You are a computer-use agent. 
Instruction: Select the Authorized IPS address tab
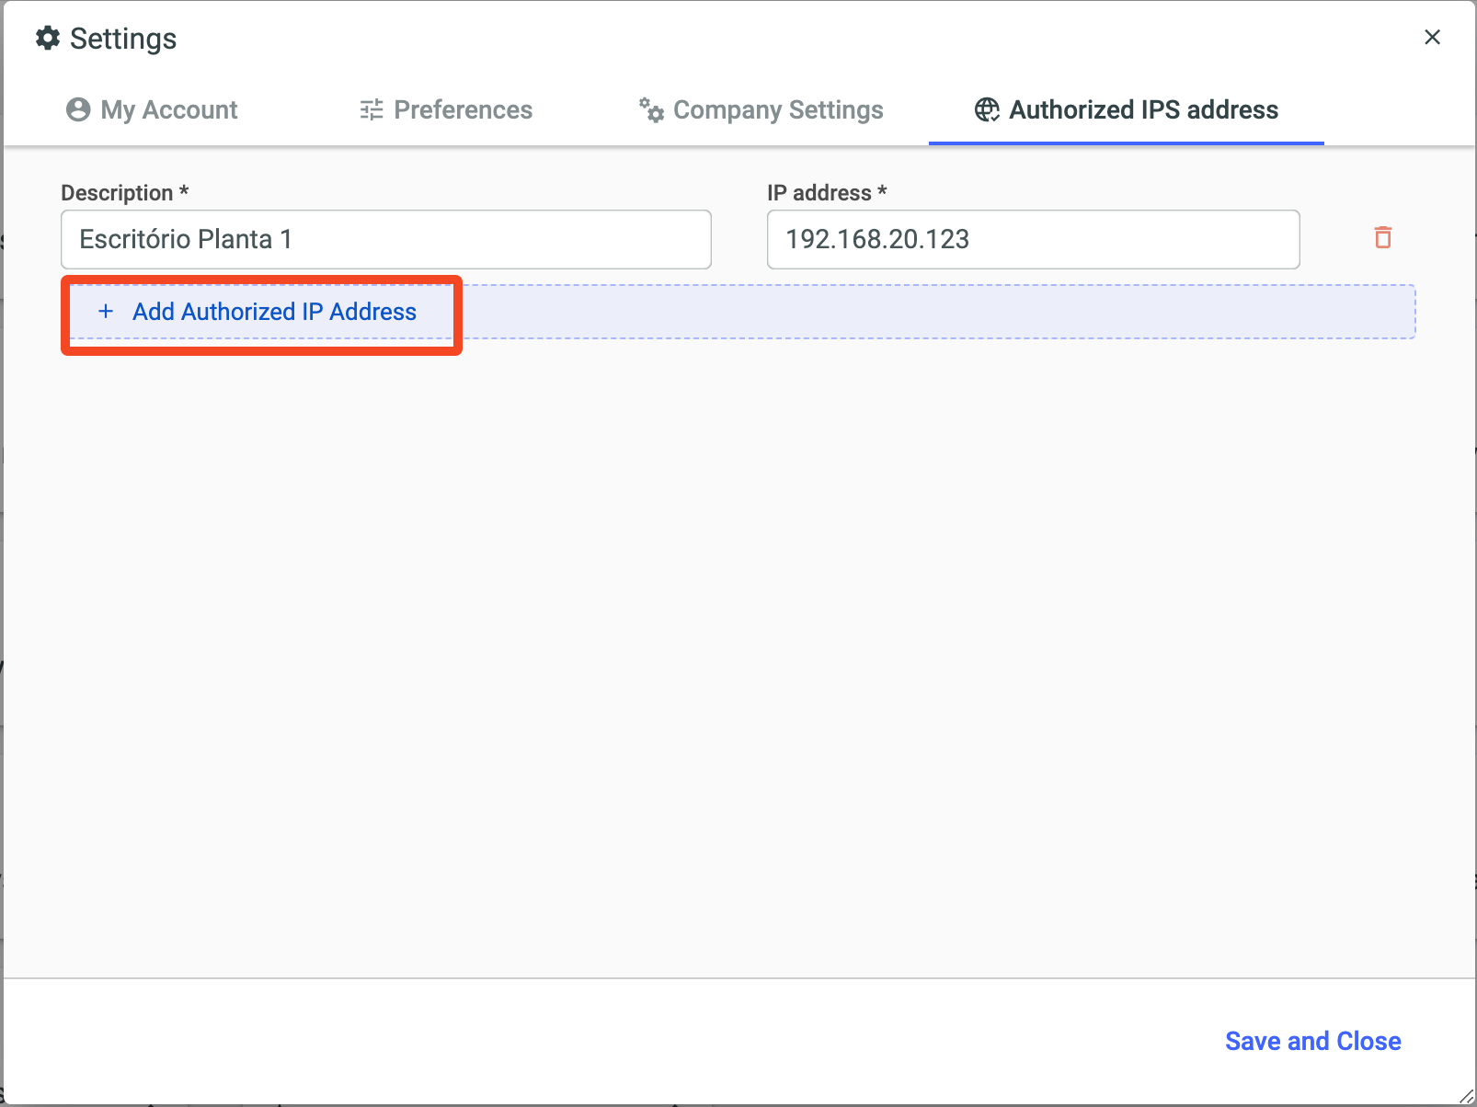tap(1143, 109)
